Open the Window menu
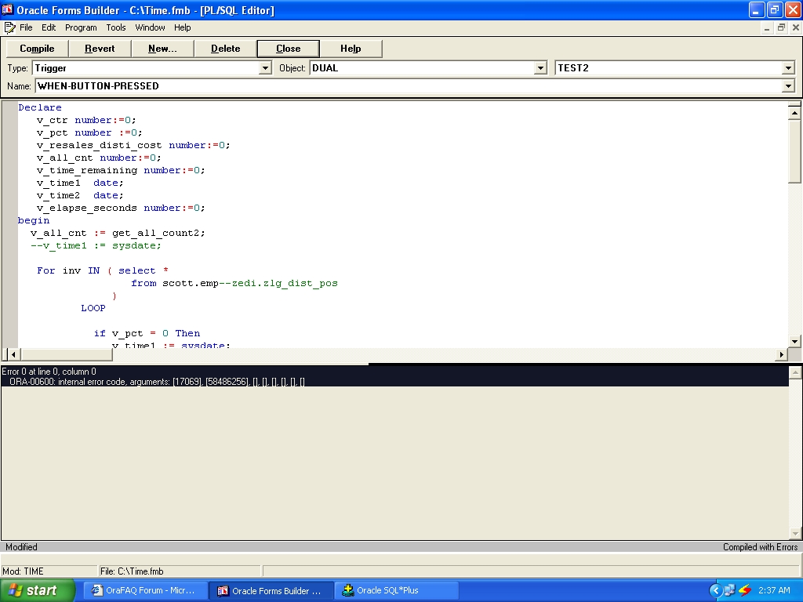 tap(150, 27)
